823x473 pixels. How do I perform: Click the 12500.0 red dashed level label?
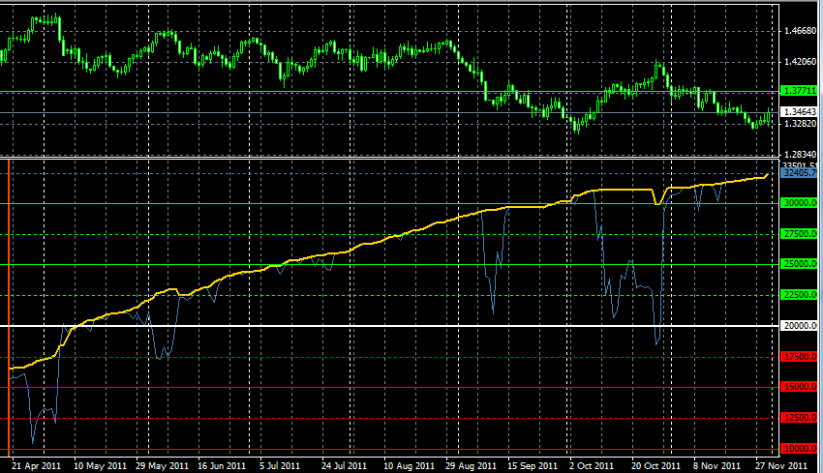tap(798, 418)
